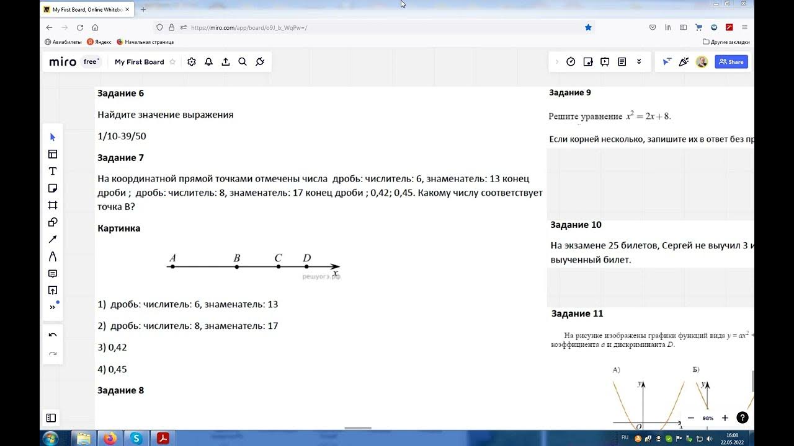Start Presentation mode
This screenshot has height=446, width=794.
(605, 62)
